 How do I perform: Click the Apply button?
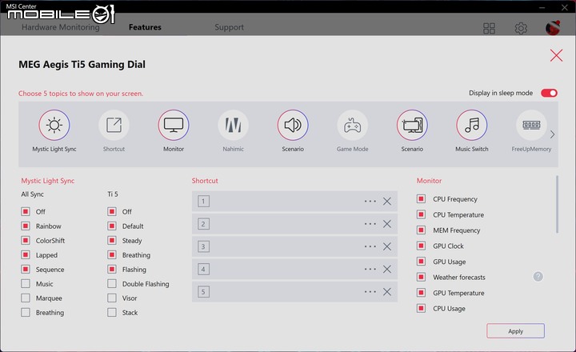pos(516,331)
